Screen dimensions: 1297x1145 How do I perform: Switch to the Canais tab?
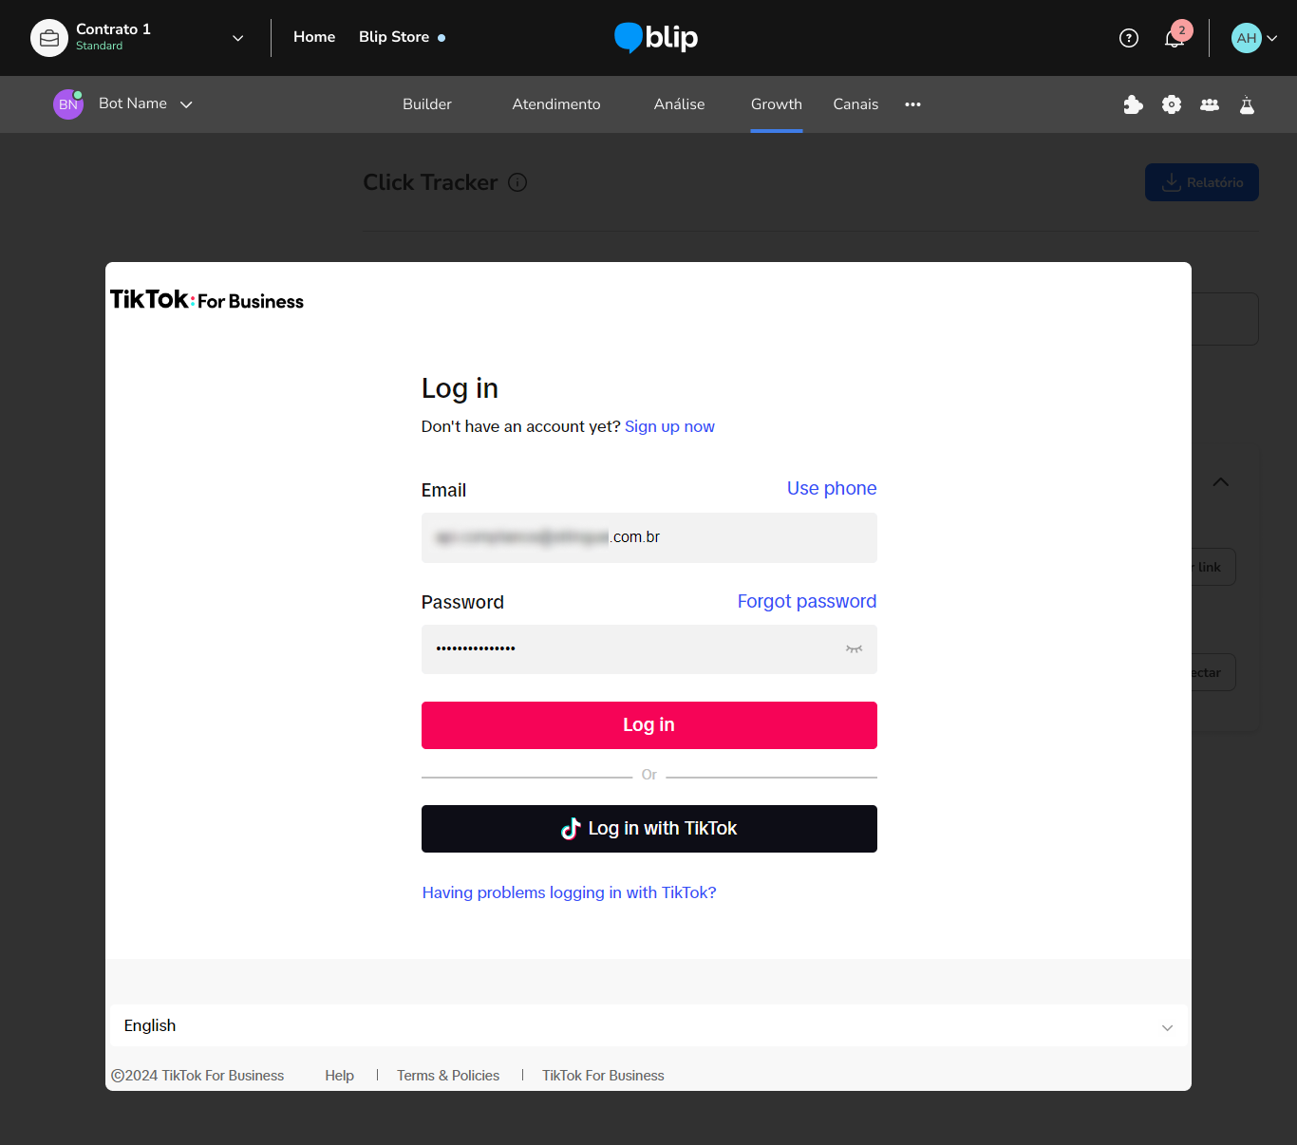[855, 104]
